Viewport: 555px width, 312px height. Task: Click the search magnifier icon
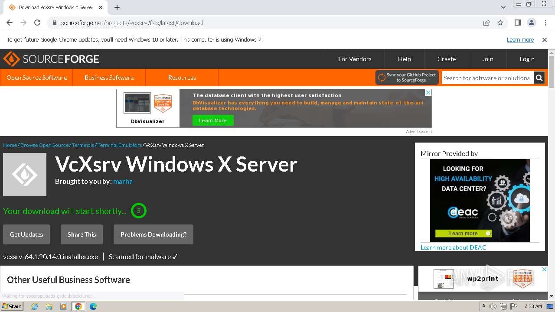pyautogui.click(x=539, y=78)
